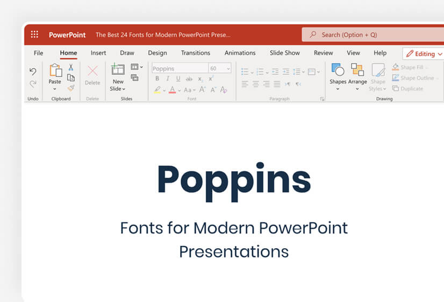Apply Superscript formatting
Image resolution: width=444 pixels, height=302 pixels.
211,79
